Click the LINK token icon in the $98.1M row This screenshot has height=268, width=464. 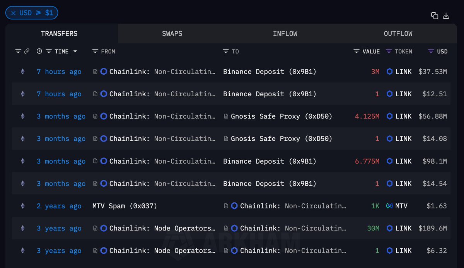(x=390, y=161)
